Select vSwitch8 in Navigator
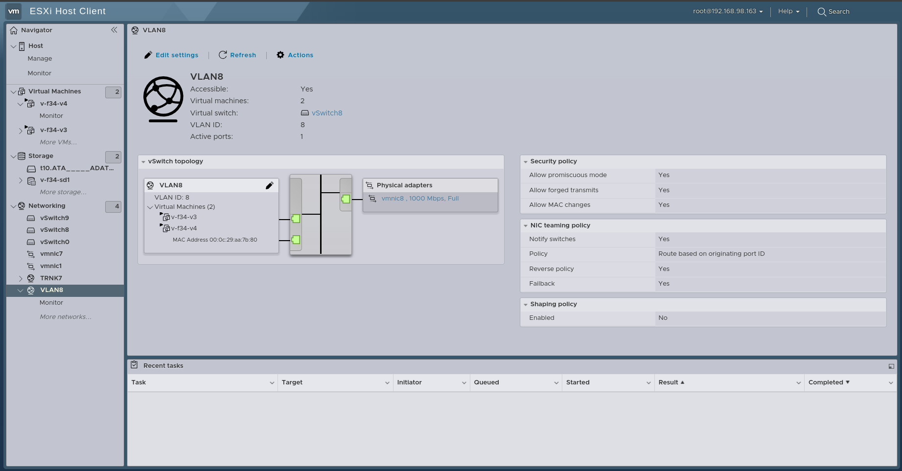 point(54,230)
